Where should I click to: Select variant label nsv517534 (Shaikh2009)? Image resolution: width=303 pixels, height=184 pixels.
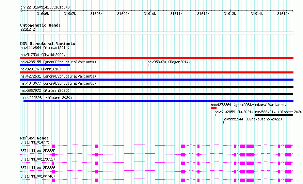tap(43, 55)
